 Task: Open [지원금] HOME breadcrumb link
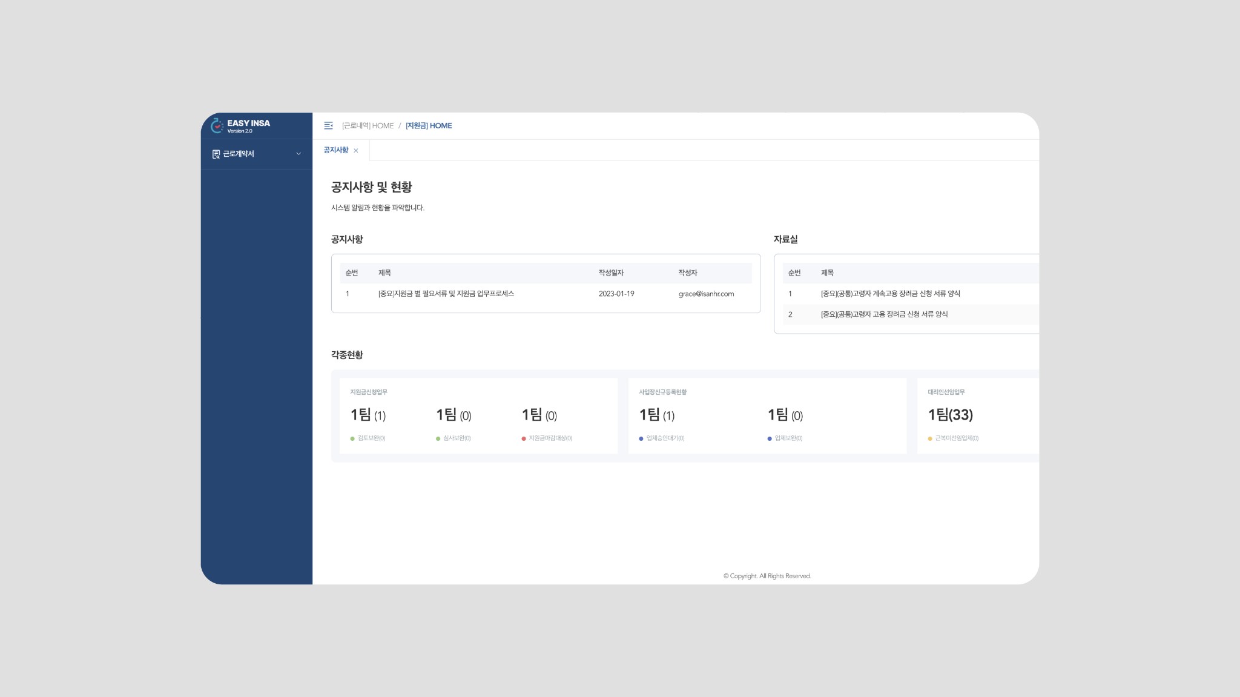pos(429,125)
